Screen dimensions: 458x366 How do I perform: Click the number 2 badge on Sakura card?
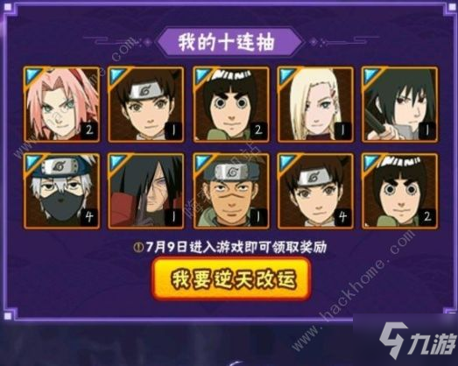coord(89,130)
